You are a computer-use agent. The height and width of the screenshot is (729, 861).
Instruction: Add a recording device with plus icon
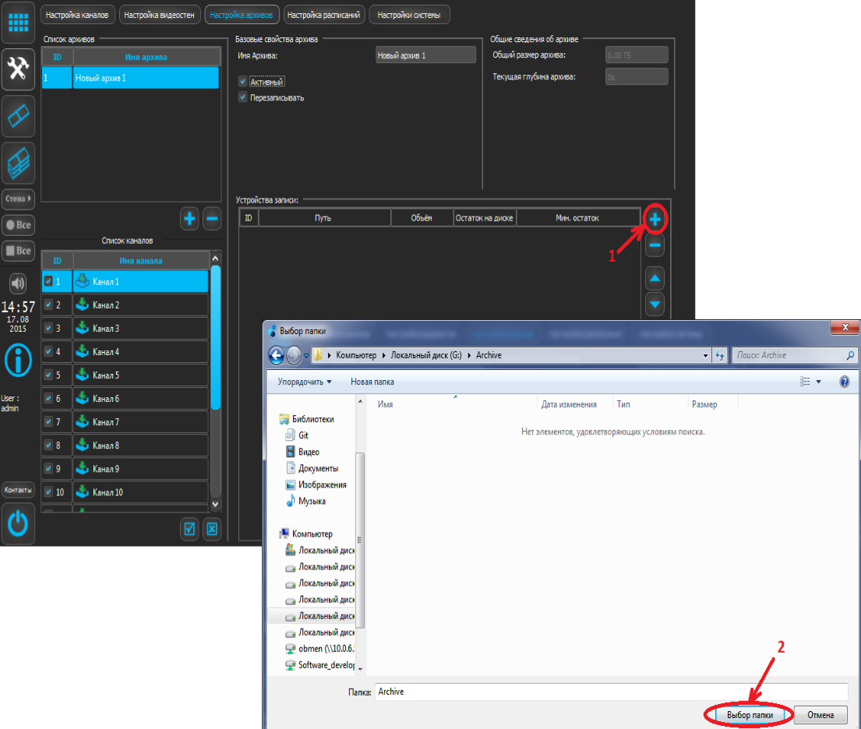[655, 220]
